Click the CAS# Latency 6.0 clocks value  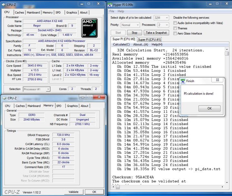pyautogui.click(x=63, y=144)
